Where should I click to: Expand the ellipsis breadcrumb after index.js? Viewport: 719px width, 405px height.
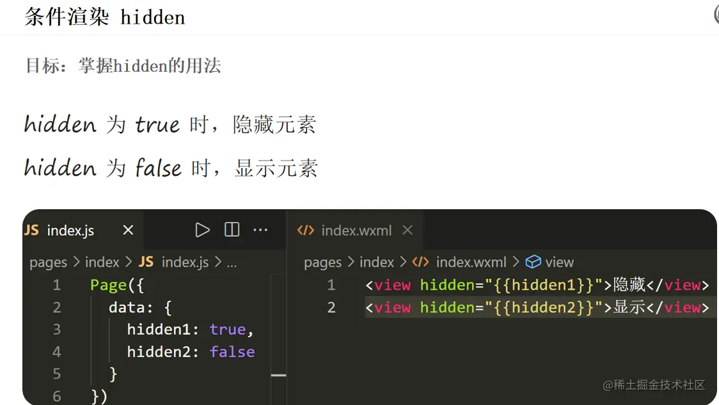click(232, 262)
